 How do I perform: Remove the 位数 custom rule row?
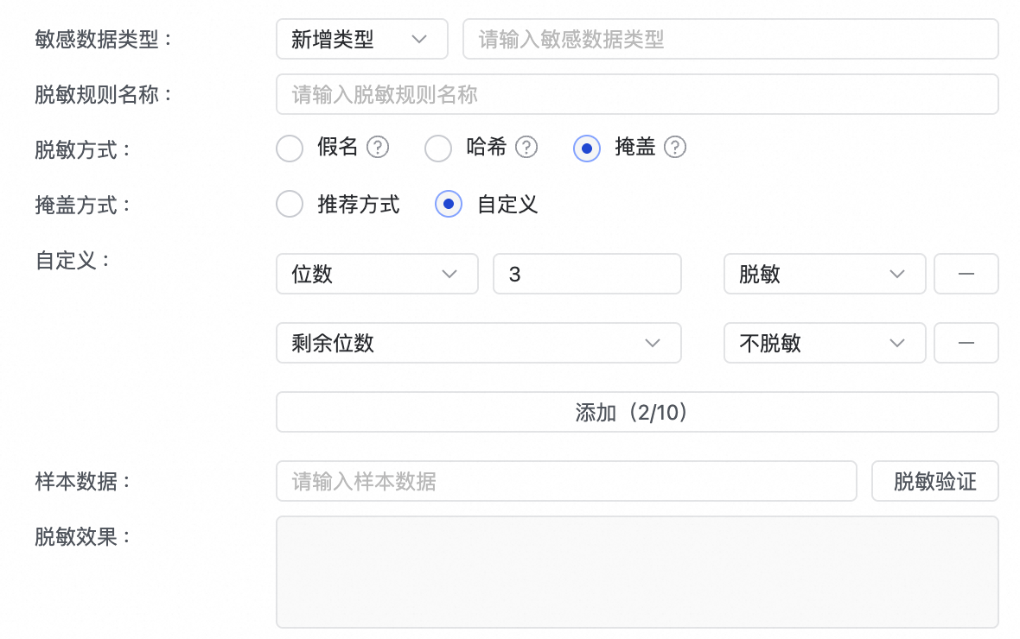pos(966,274)
